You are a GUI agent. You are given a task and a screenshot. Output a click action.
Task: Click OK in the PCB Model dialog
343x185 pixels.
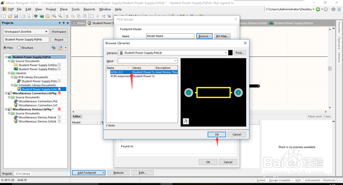208,162
